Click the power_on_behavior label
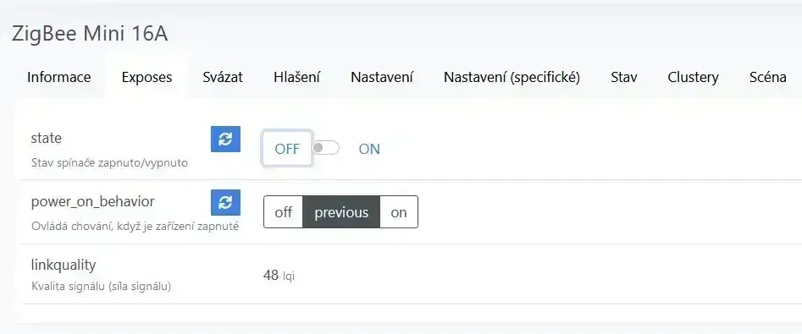The image size is (802, 334). pos(92,202)
